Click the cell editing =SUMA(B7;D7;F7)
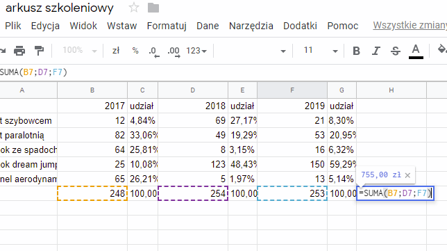 pos(395,193)
